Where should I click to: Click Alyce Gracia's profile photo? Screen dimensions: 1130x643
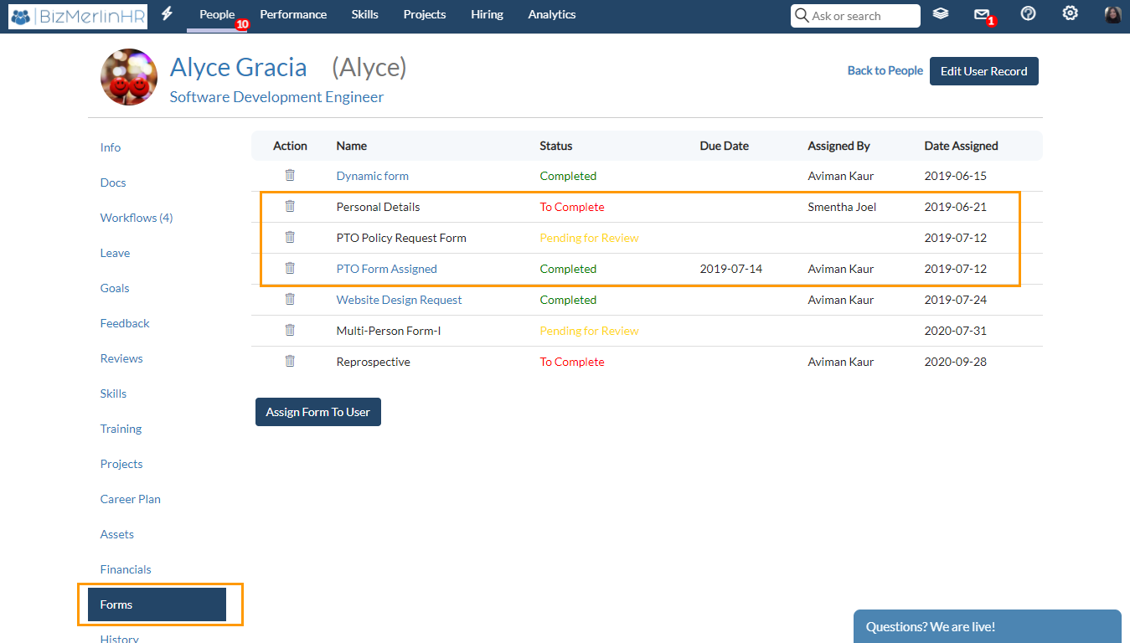click(x=129, y=77)
